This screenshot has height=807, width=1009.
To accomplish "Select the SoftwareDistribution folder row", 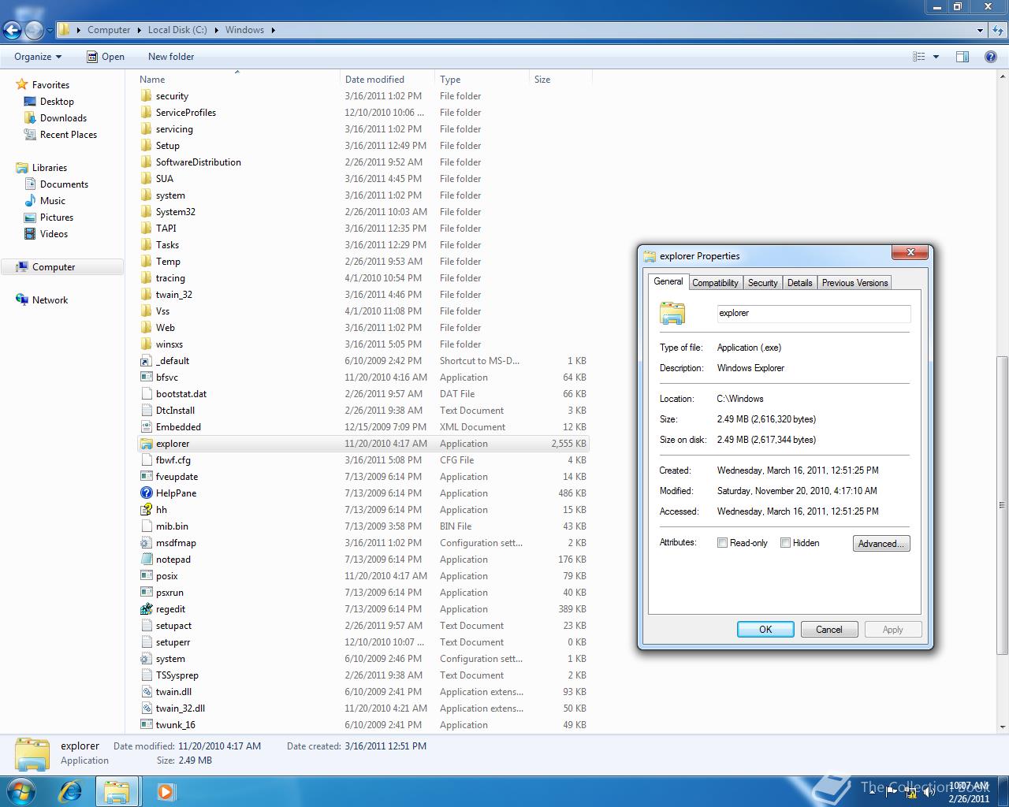I will (363, 162).
